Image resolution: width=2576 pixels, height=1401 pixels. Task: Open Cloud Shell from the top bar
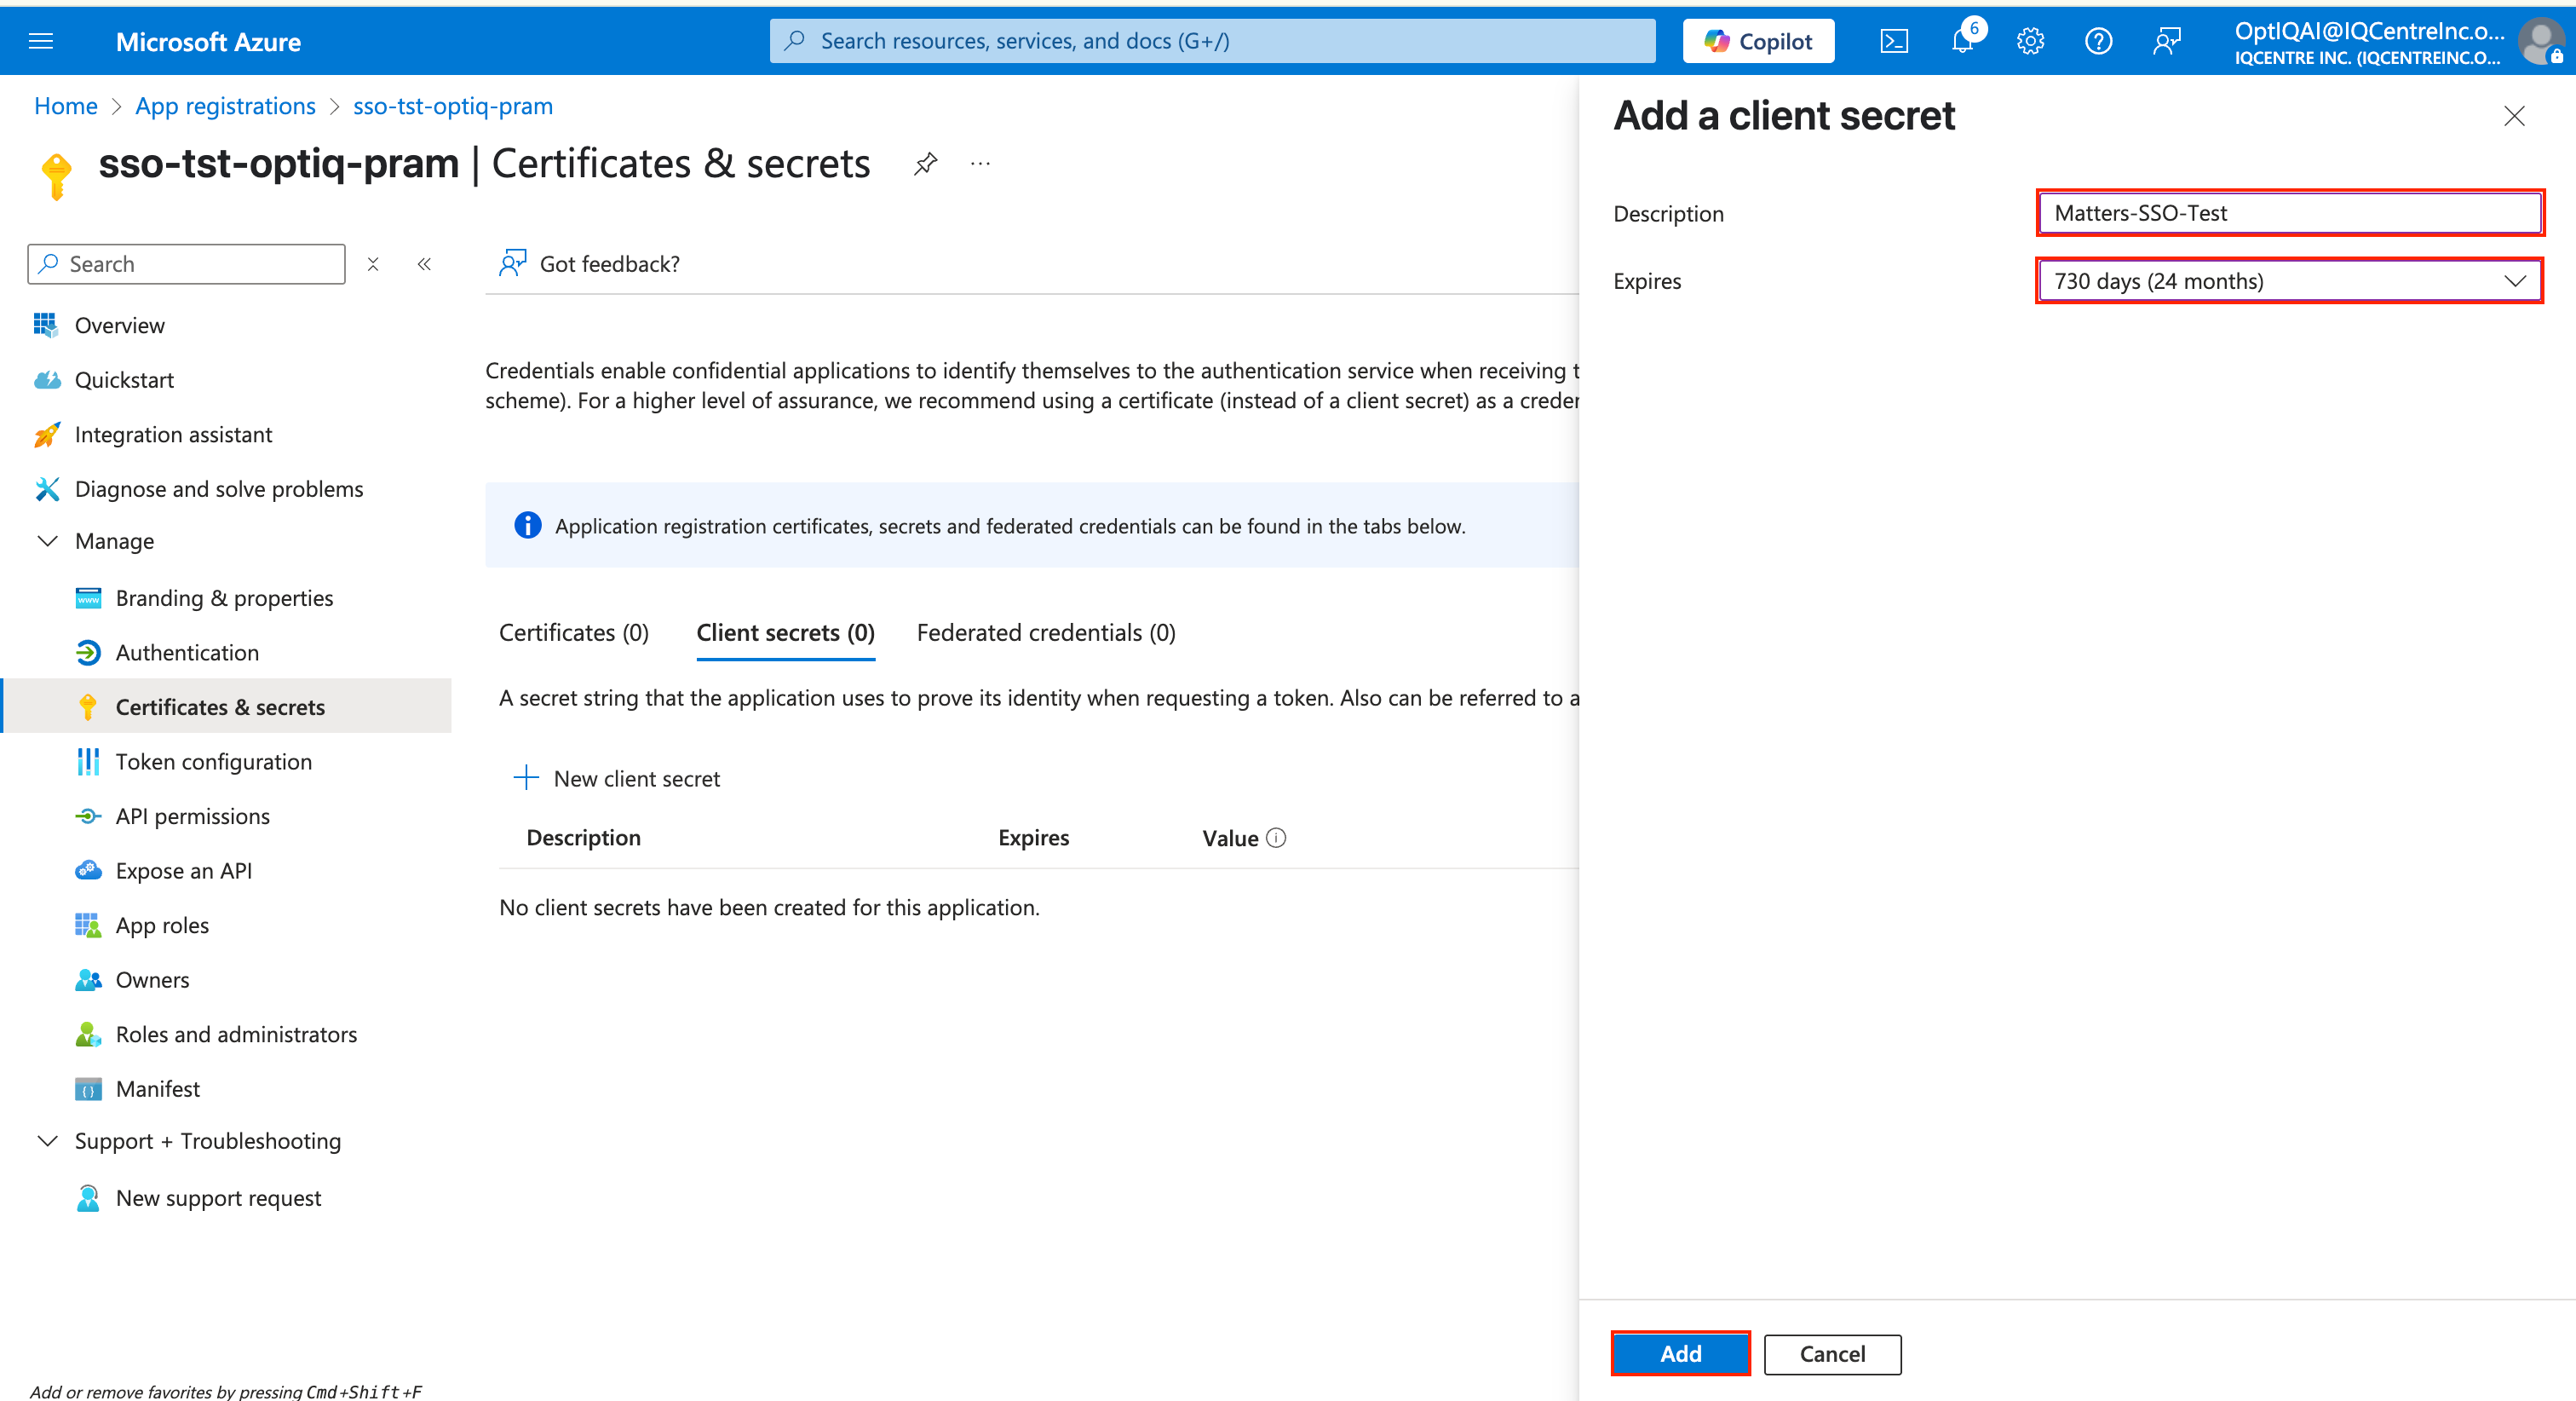(x=1894, y=41)
